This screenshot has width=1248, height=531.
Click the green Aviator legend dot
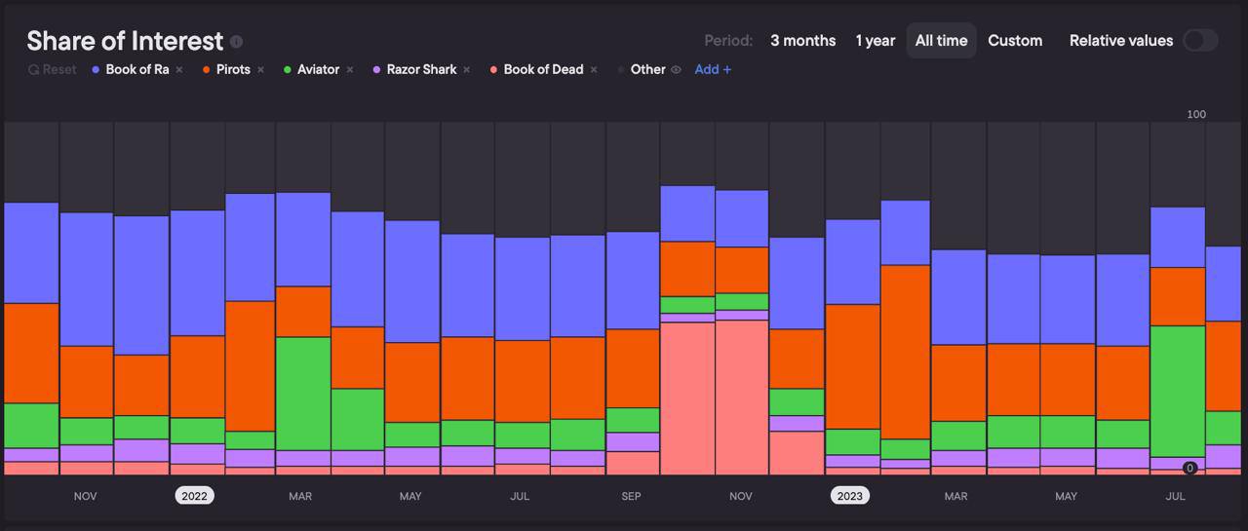coord(288,70)
